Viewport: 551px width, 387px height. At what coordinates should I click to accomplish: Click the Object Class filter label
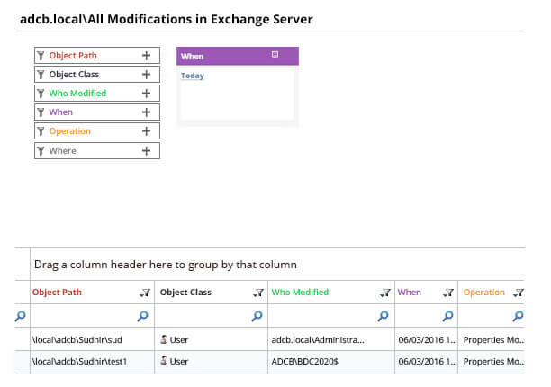click(x=74, y=75)
